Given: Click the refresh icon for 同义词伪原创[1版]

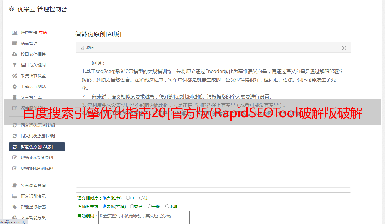Looking at the screenshot, I should pyautogui.click(x=14, y=125).
